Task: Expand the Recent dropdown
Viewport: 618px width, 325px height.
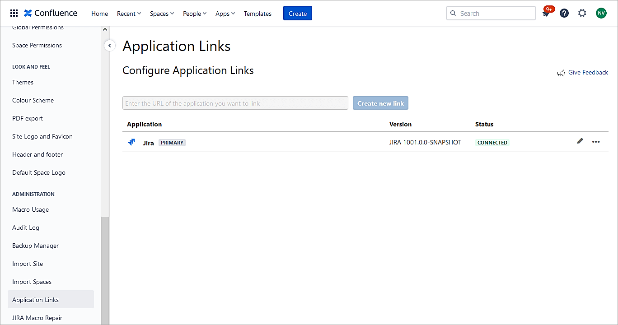Action: (129, 14)
